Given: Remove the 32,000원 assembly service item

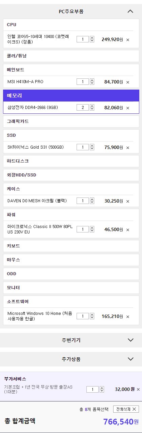Looking at the screenshot, I should [x=138, y=390].
